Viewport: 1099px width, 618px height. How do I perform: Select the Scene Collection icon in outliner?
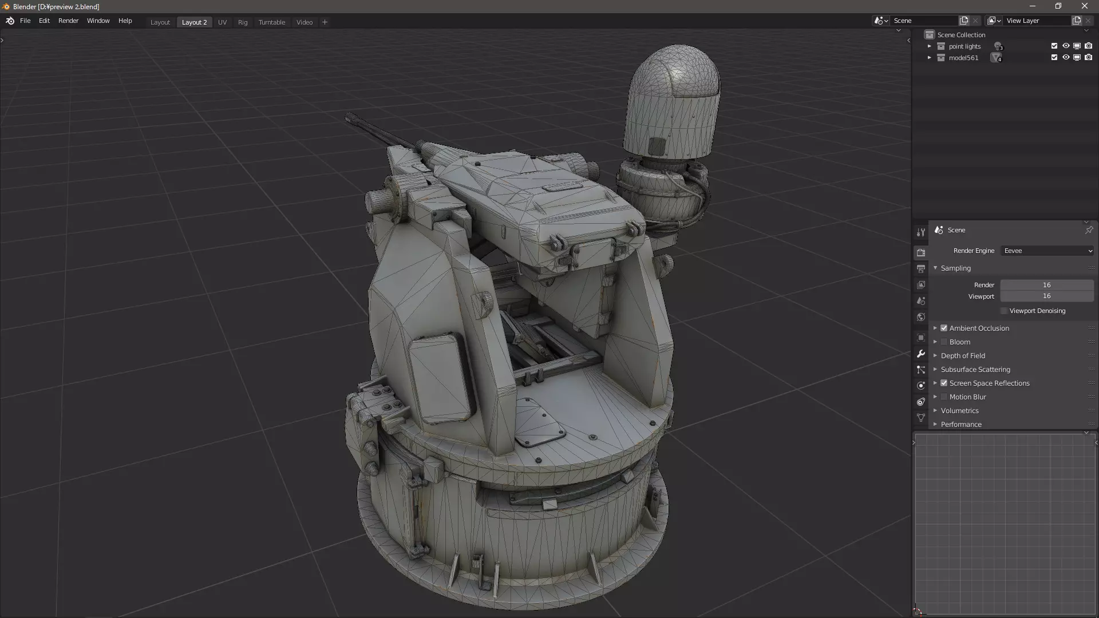pyautogui.click(x=930, y=34)
